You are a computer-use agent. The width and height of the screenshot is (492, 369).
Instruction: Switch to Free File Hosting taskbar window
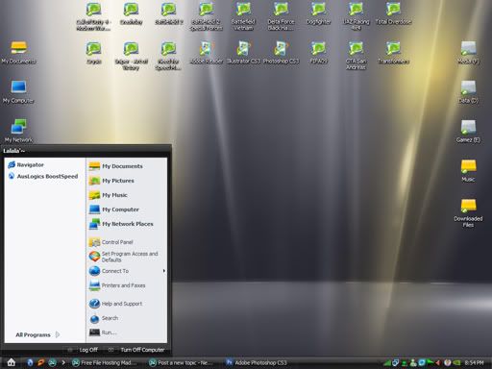105,362
